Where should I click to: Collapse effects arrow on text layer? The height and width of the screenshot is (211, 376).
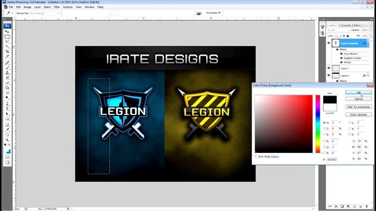(x=368, y=43)
